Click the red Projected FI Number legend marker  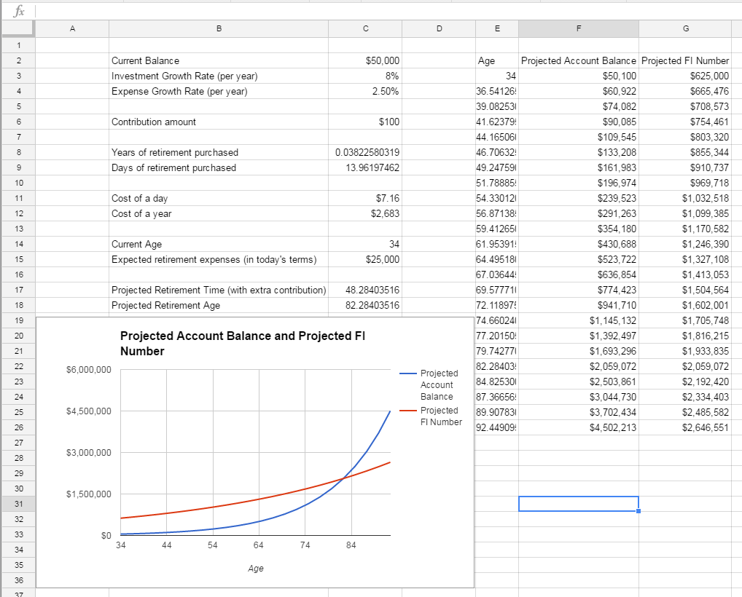409,411
